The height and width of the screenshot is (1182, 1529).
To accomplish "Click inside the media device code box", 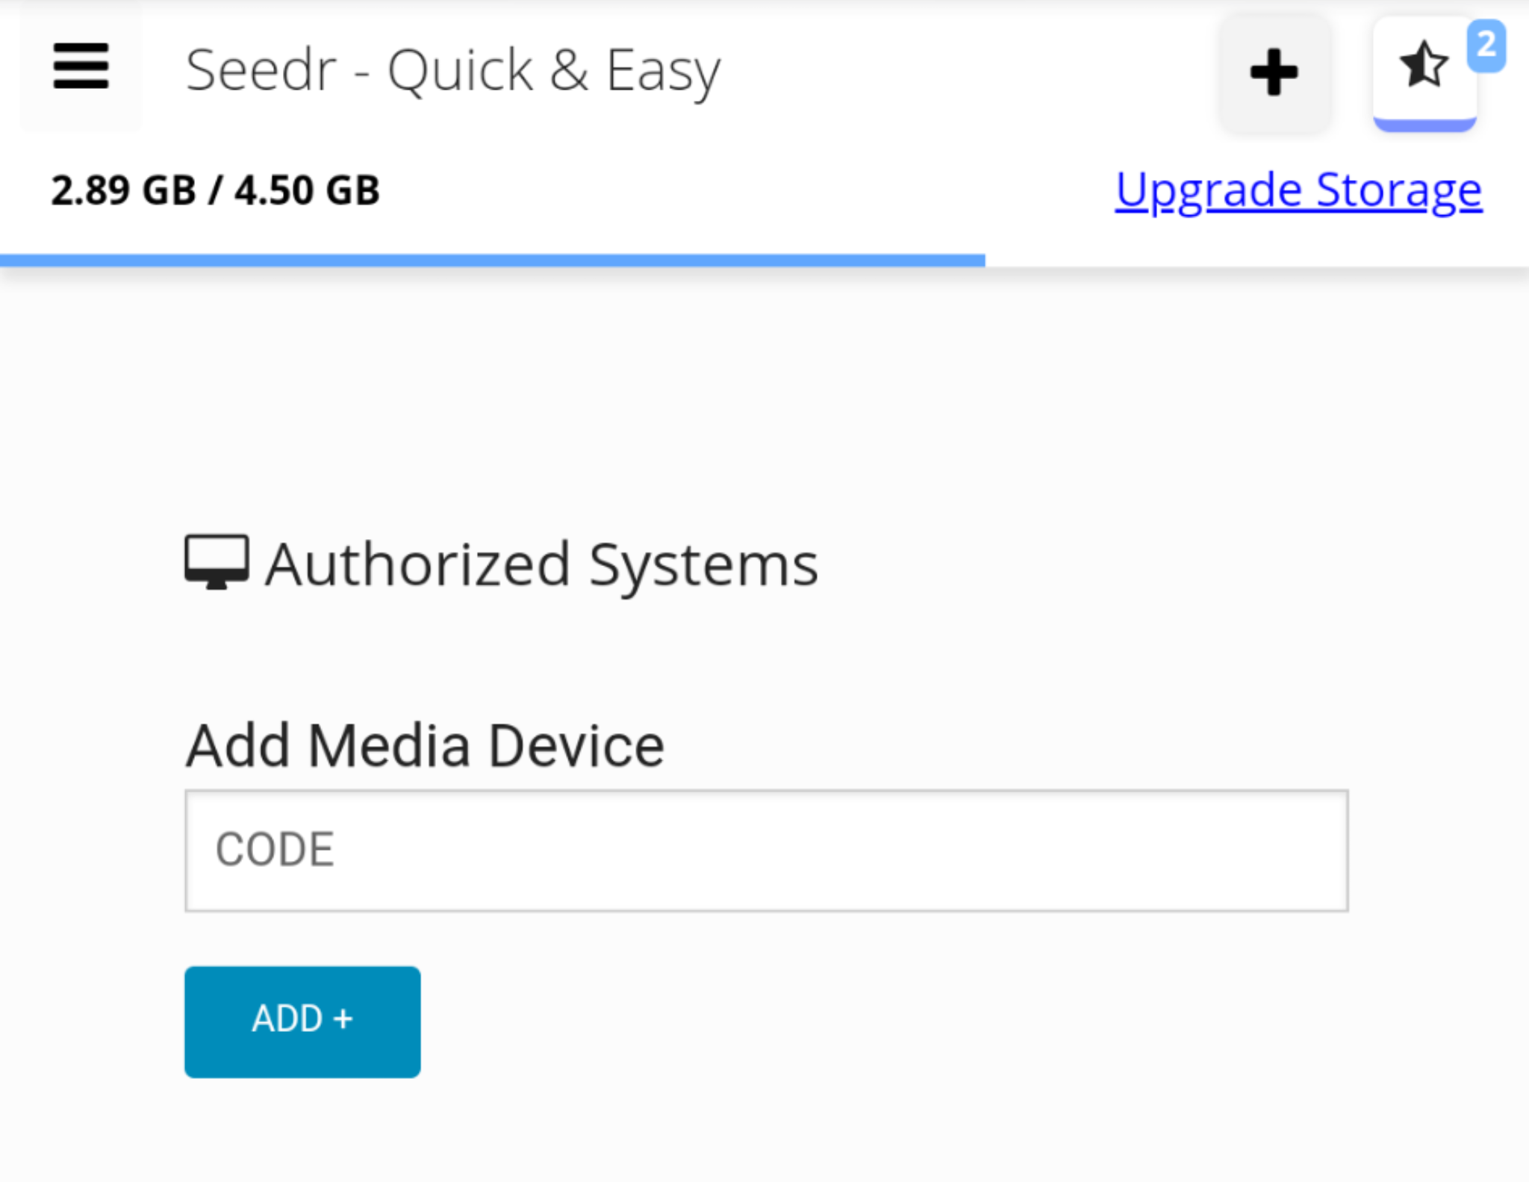I will [764, 848].
